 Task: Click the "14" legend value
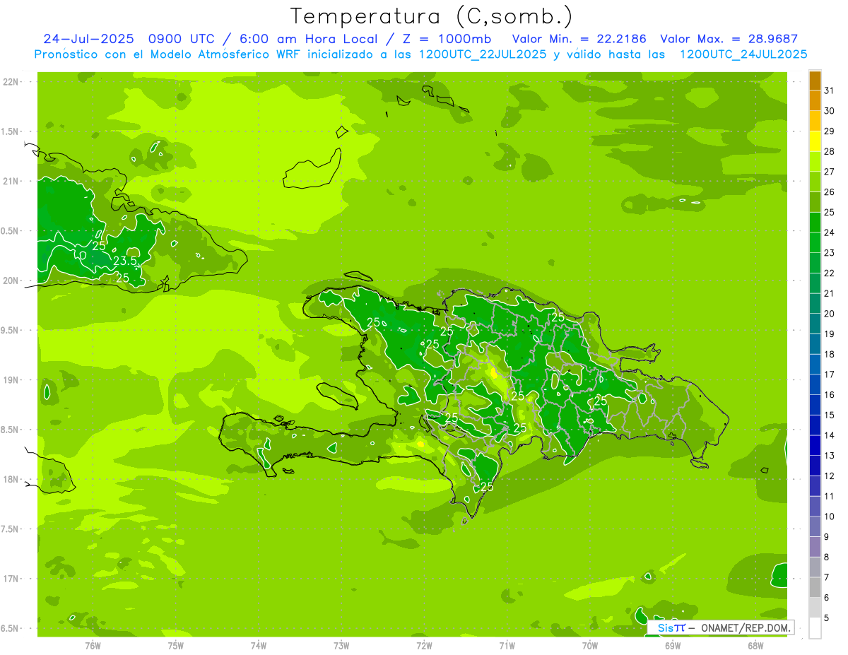[x=830, y=435]
